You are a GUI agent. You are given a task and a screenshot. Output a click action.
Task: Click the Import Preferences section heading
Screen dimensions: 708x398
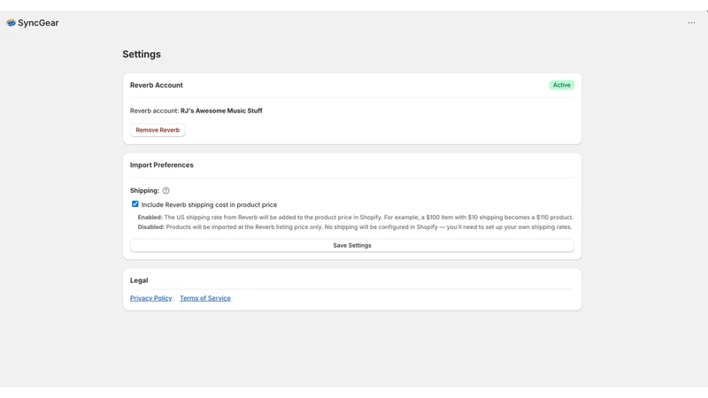pyautogui.click(x=162, y=165)
